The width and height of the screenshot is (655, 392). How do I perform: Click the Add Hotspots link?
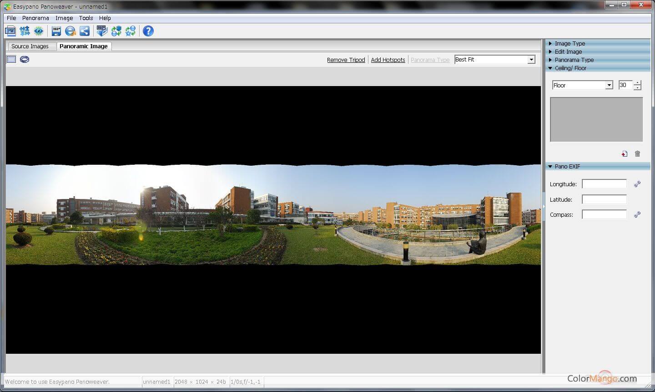click(388, 60)
